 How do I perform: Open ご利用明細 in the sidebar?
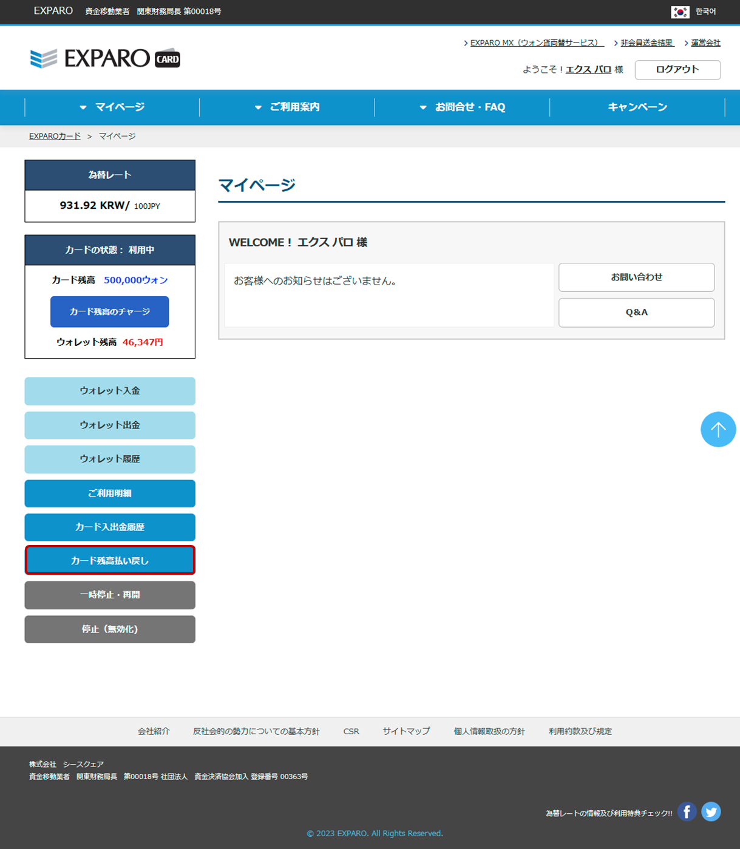tap(110, 493)
